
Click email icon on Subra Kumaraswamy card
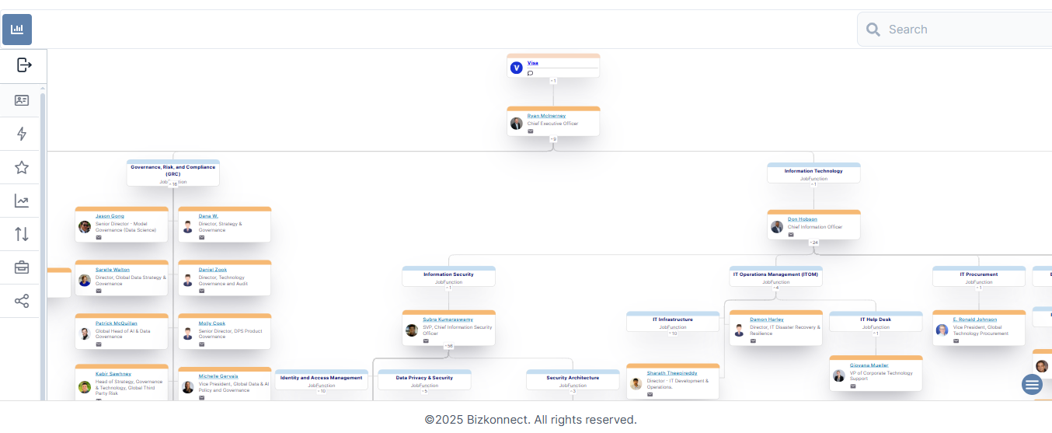(426, 340)
